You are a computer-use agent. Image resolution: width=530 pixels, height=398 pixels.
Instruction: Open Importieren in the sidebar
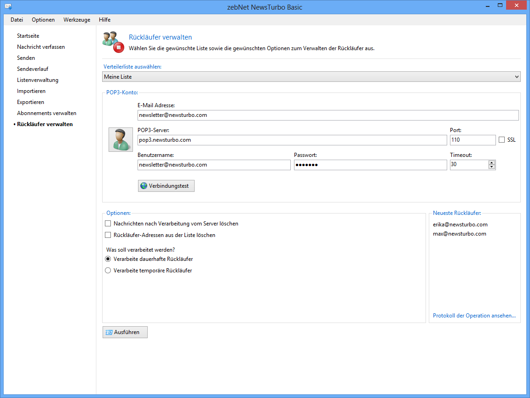31,91
